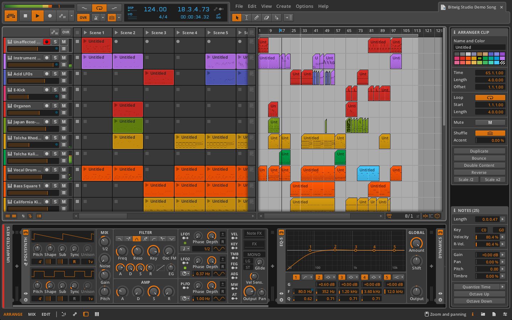Click stop button in transport
This screenshot has width=512, height=320.
25,16
